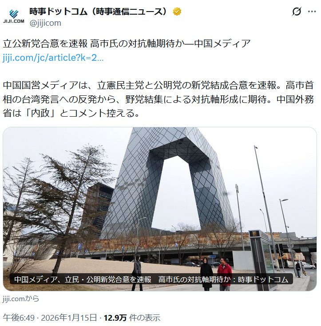
Task: Open the CCTV tower article preview image
Action: [160, 209]
